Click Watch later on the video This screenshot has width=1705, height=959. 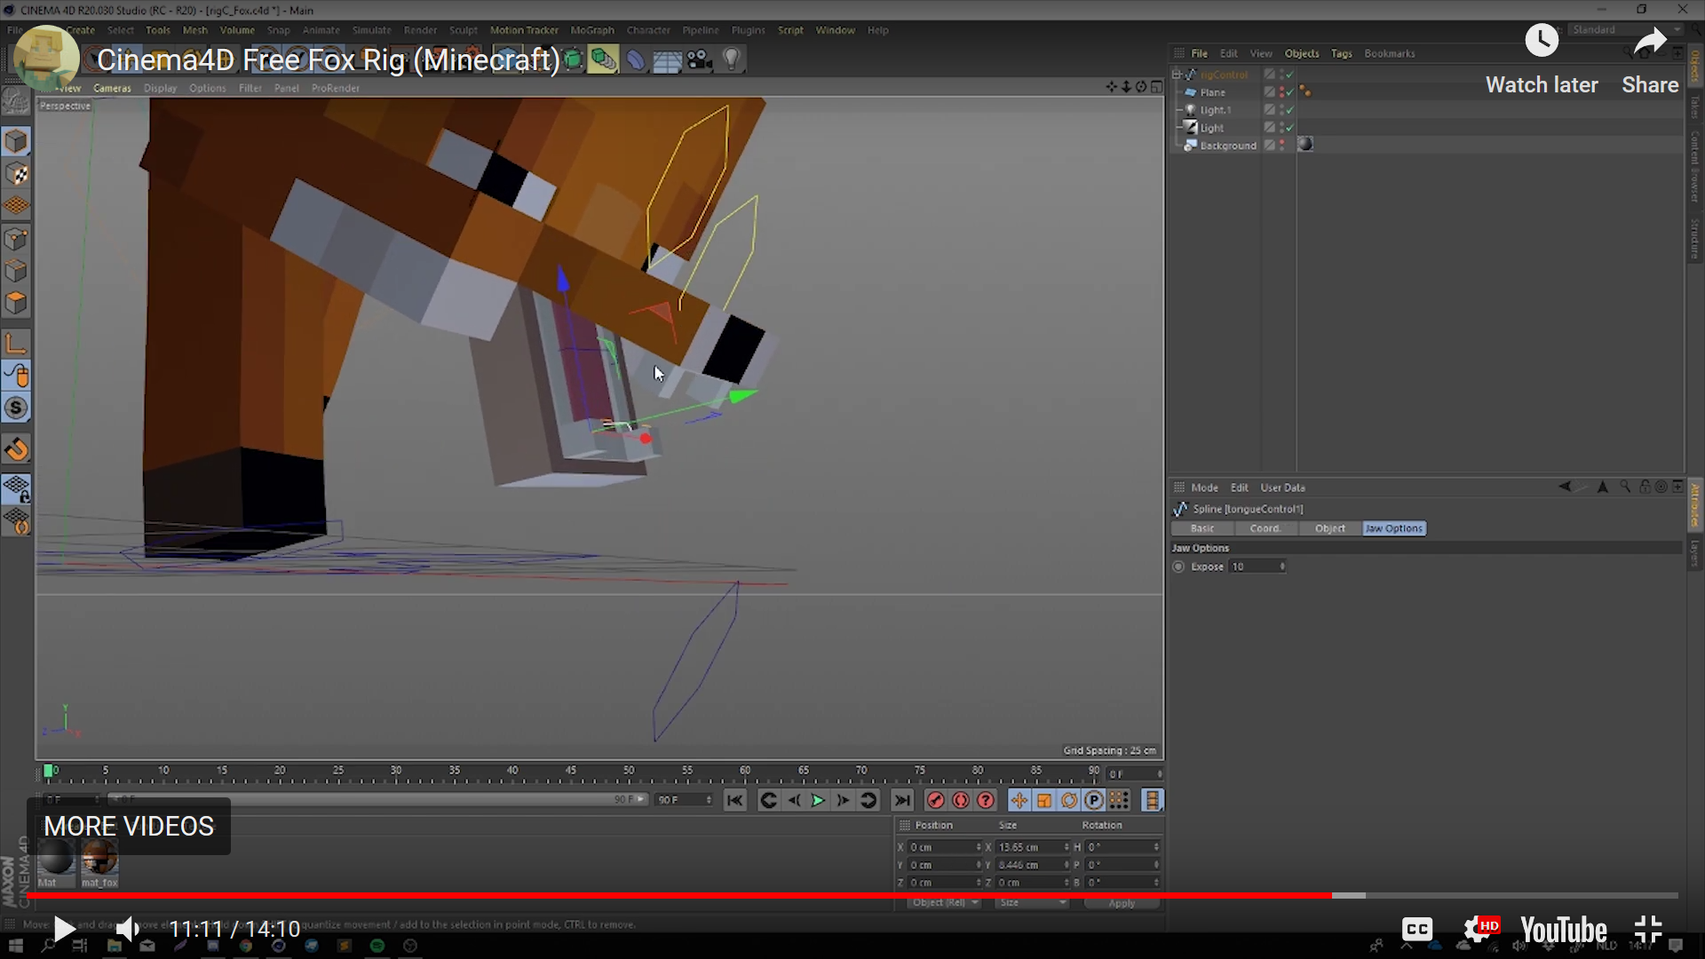pyautogui.click(x=1542, y=59)
